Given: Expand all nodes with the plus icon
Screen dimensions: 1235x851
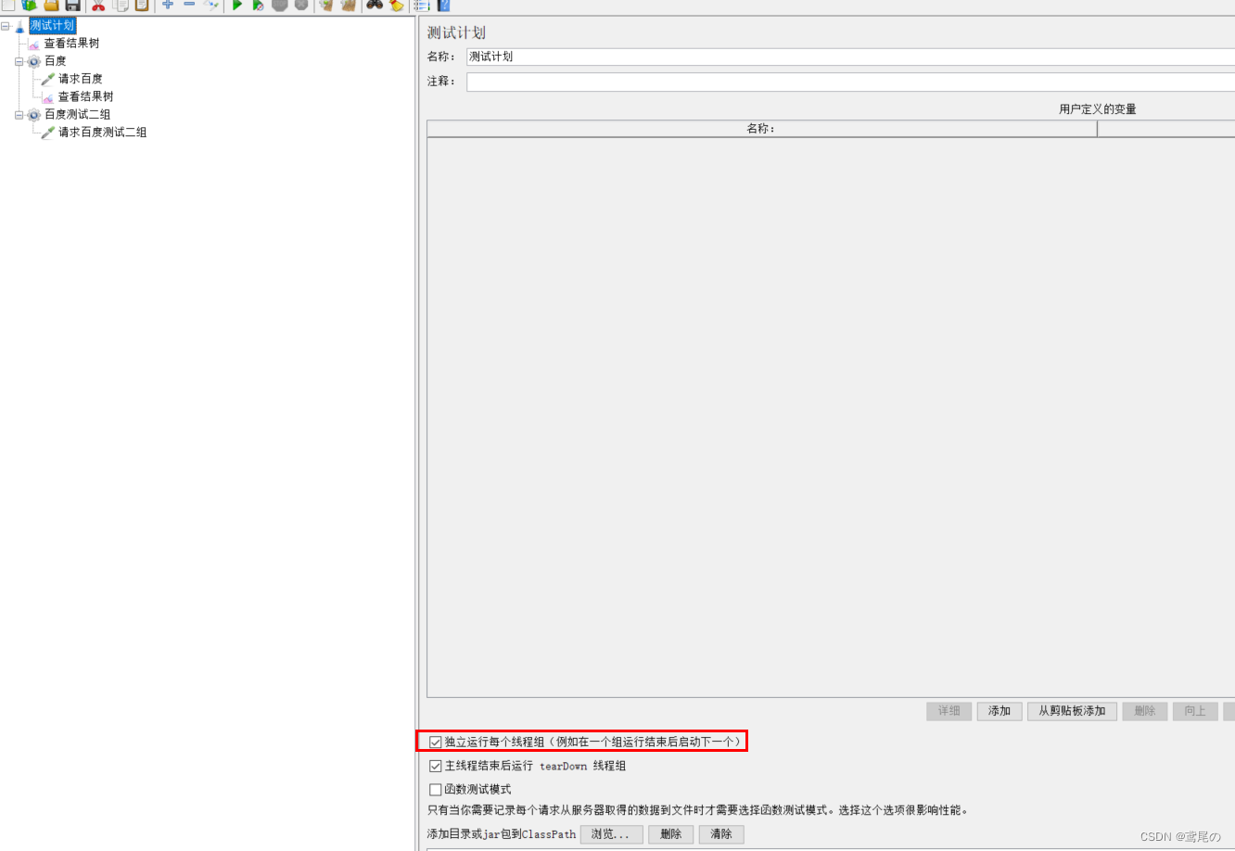Looking at the screenshot, I should (x=168, y=5).
